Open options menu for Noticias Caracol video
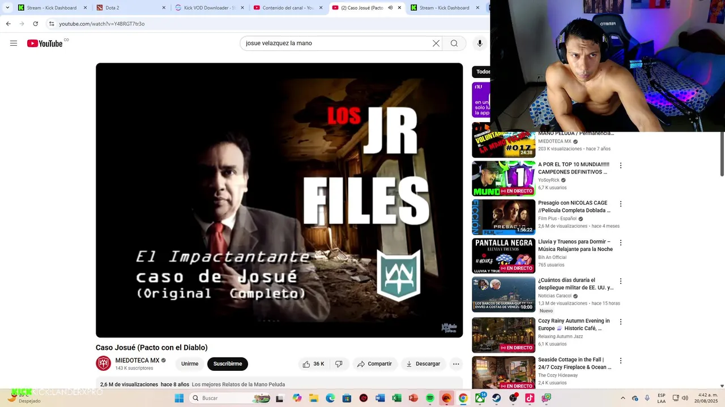 tap(621, 281)
